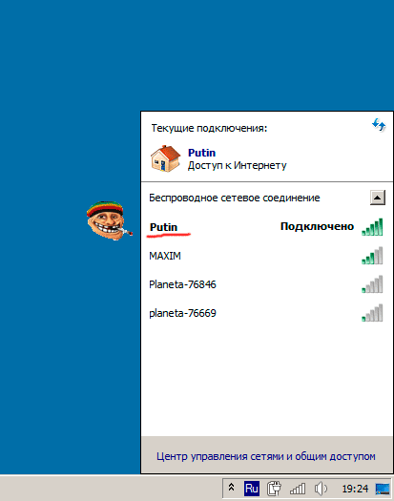Click the Planeta-76846 signal strength bars
Image resolution: width=394 pixels, height=501 pixels.
372,284
